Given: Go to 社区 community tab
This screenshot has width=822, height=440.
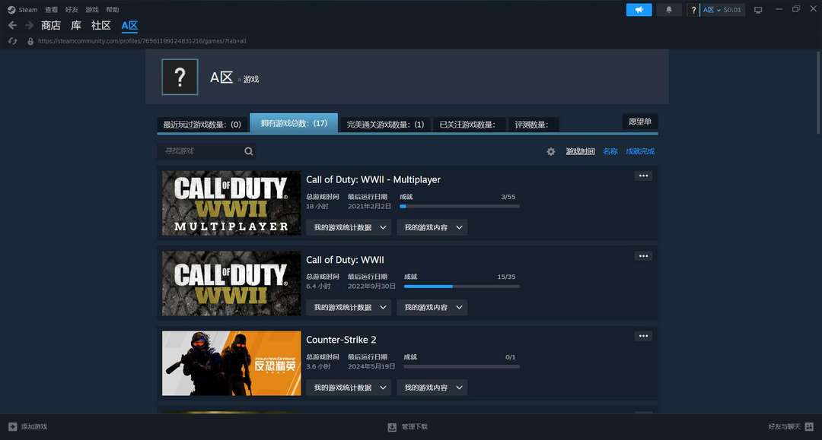Looking at the screenshot, I should tap(100, 25).
